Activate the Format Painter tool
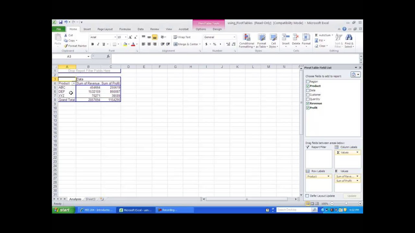 point(75,46)
